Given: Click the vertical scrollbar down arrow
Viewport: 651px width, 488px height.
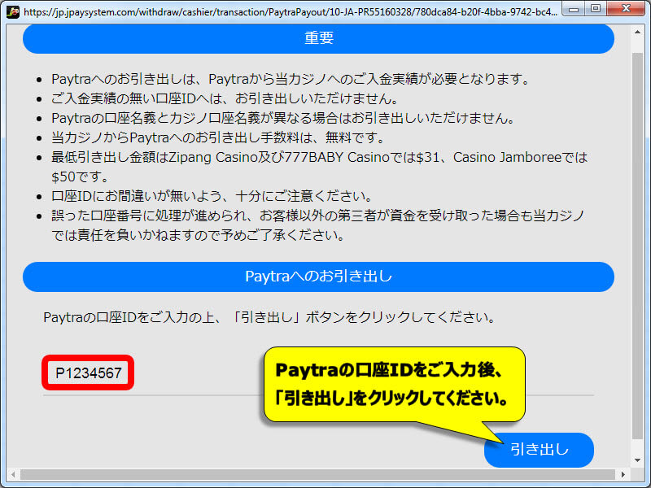Looking at the screenshot, I should click(637, 460).
